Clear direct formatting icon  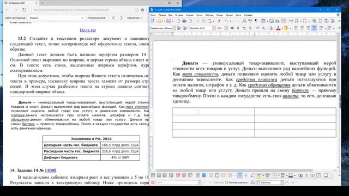coord(271,28)
